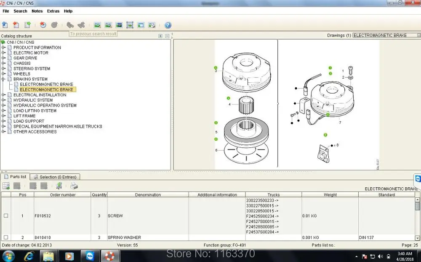Expand the CHASSIS tree node
421x262 pixels.
point(3,63)
